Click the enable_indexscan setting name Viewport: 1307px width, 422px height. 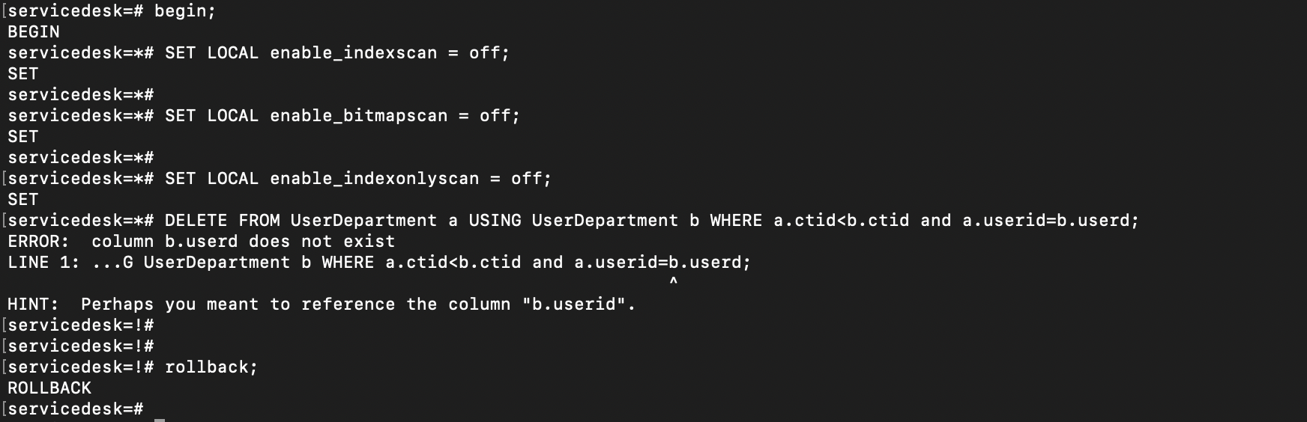(353, 53)
